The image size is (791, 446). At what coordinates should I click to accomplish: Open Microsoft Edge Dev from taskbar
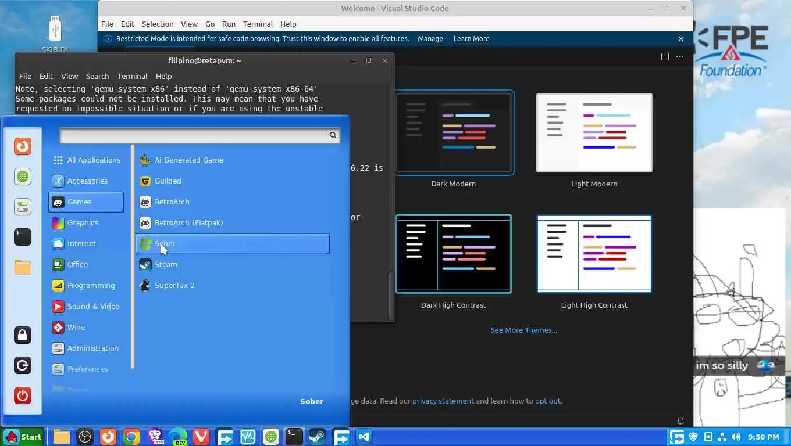178,437
